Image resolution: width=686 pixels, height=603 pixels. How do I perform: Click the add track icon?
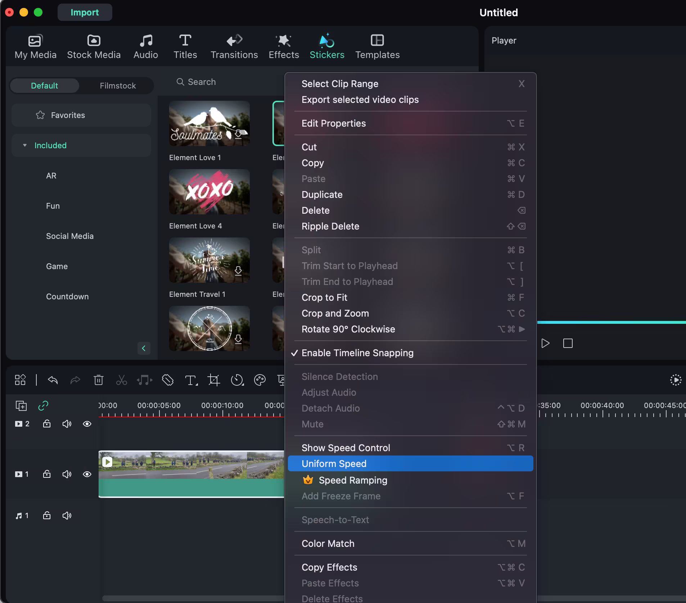coord(21,406)
